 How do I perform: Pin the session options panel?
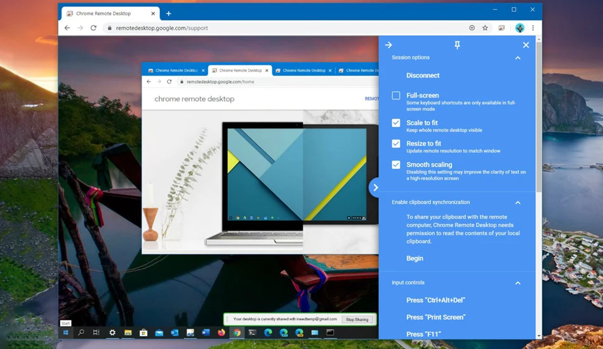coord(457,45)
